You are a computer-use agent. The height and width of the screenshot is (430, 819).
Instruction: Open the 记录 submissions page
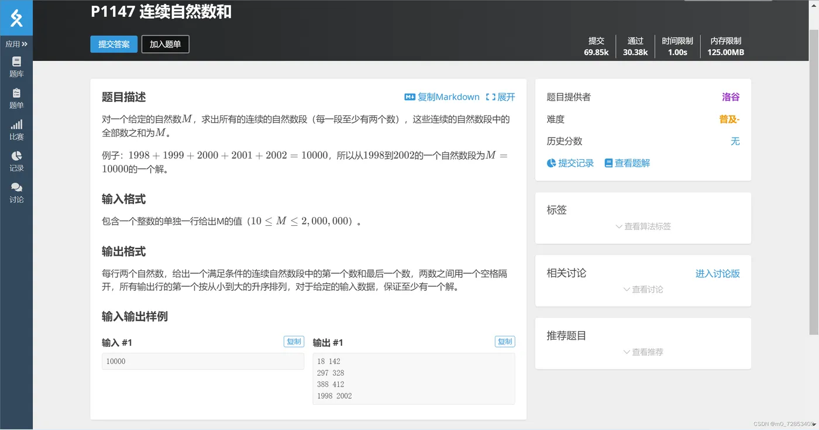[16, 161]
